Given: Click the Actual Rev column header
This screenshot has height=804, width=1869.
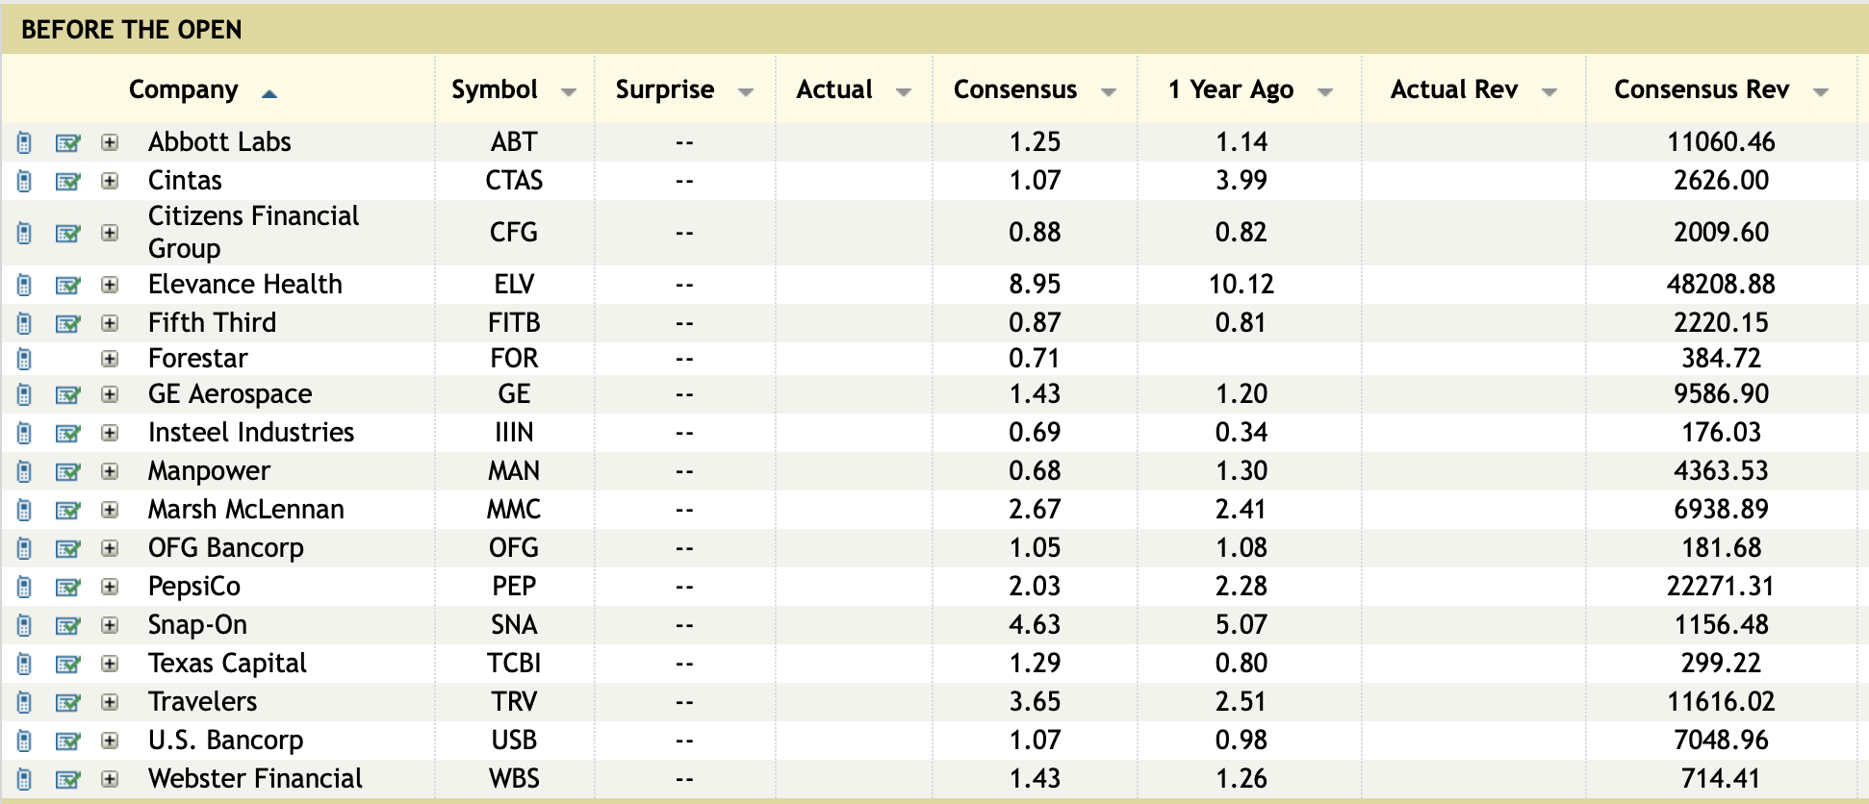Looking at the screenshot, I should [x=1453, y=89].
